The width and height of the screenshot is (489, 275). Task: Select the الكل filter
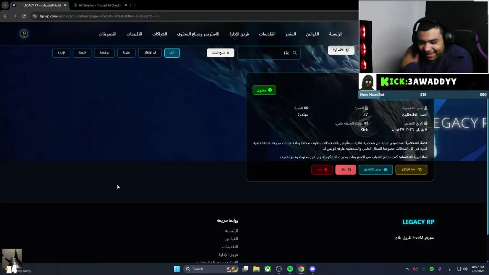(172, 53)
